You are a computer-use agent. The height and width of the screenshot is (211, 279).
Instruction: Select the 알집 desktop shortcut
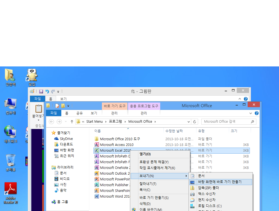32,77
